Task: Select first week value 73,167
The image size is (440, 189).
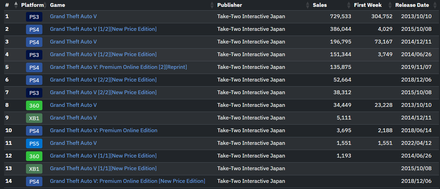Action: click(384, 42)
